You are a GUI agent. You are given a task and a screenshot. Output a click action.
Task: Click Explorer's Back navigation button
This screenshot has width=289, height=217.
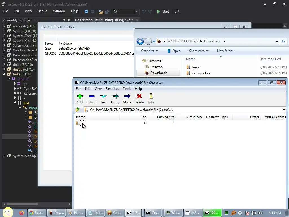coord(140,41)
